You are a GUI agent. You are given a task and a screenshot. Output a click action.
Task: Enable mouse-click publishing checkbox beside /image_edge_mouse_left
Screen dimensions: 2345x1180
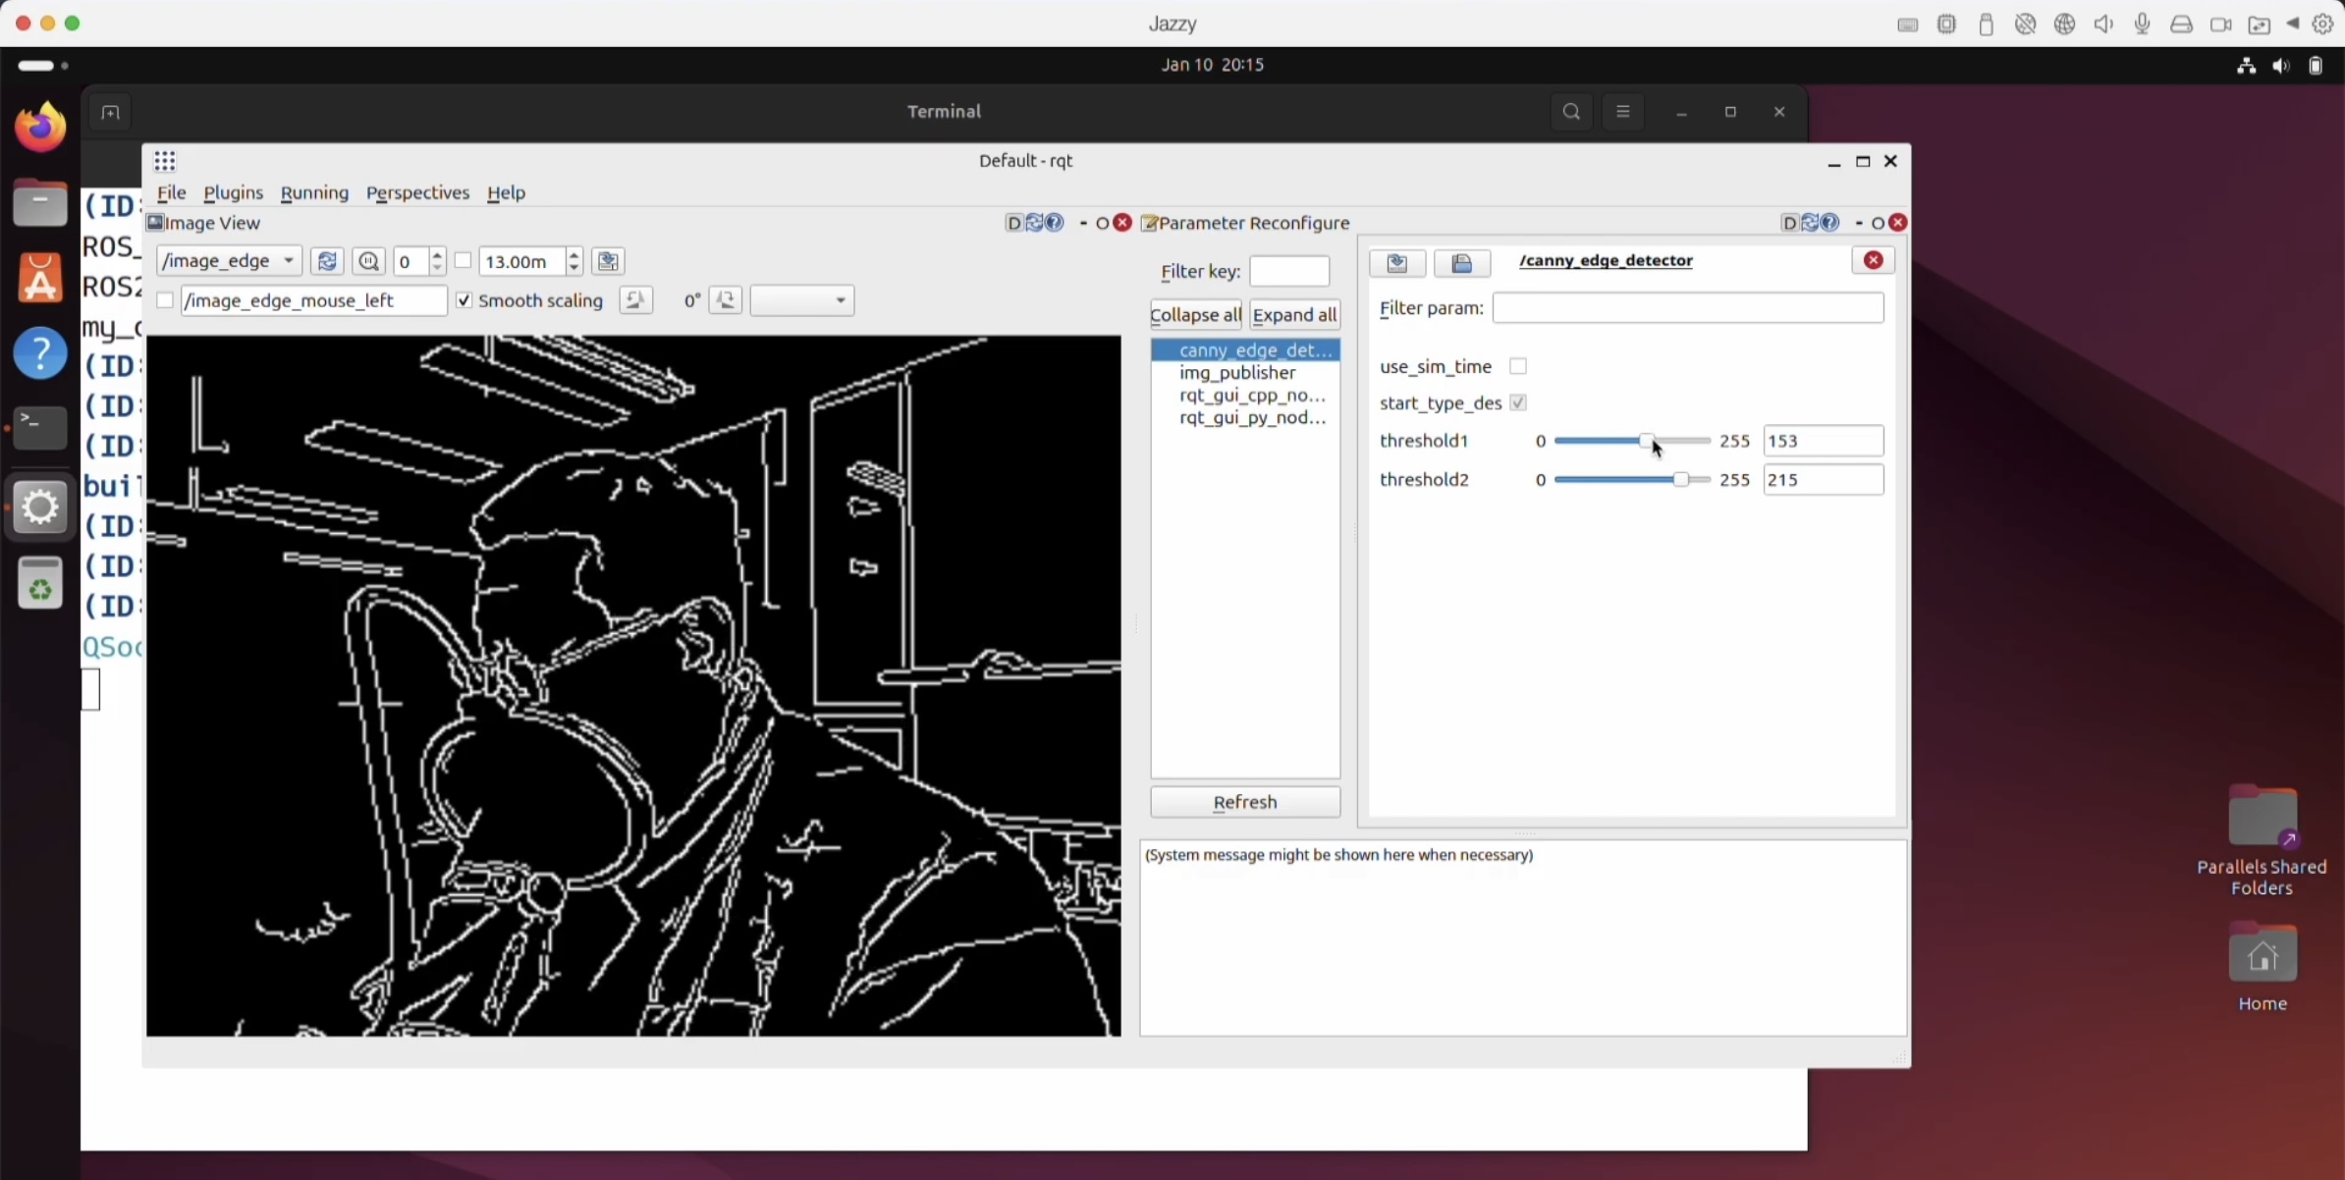pos(165,300)
